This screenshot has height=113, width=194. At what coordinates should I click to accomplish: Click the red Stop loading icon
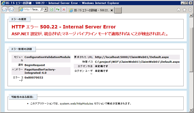click(64, 9)
